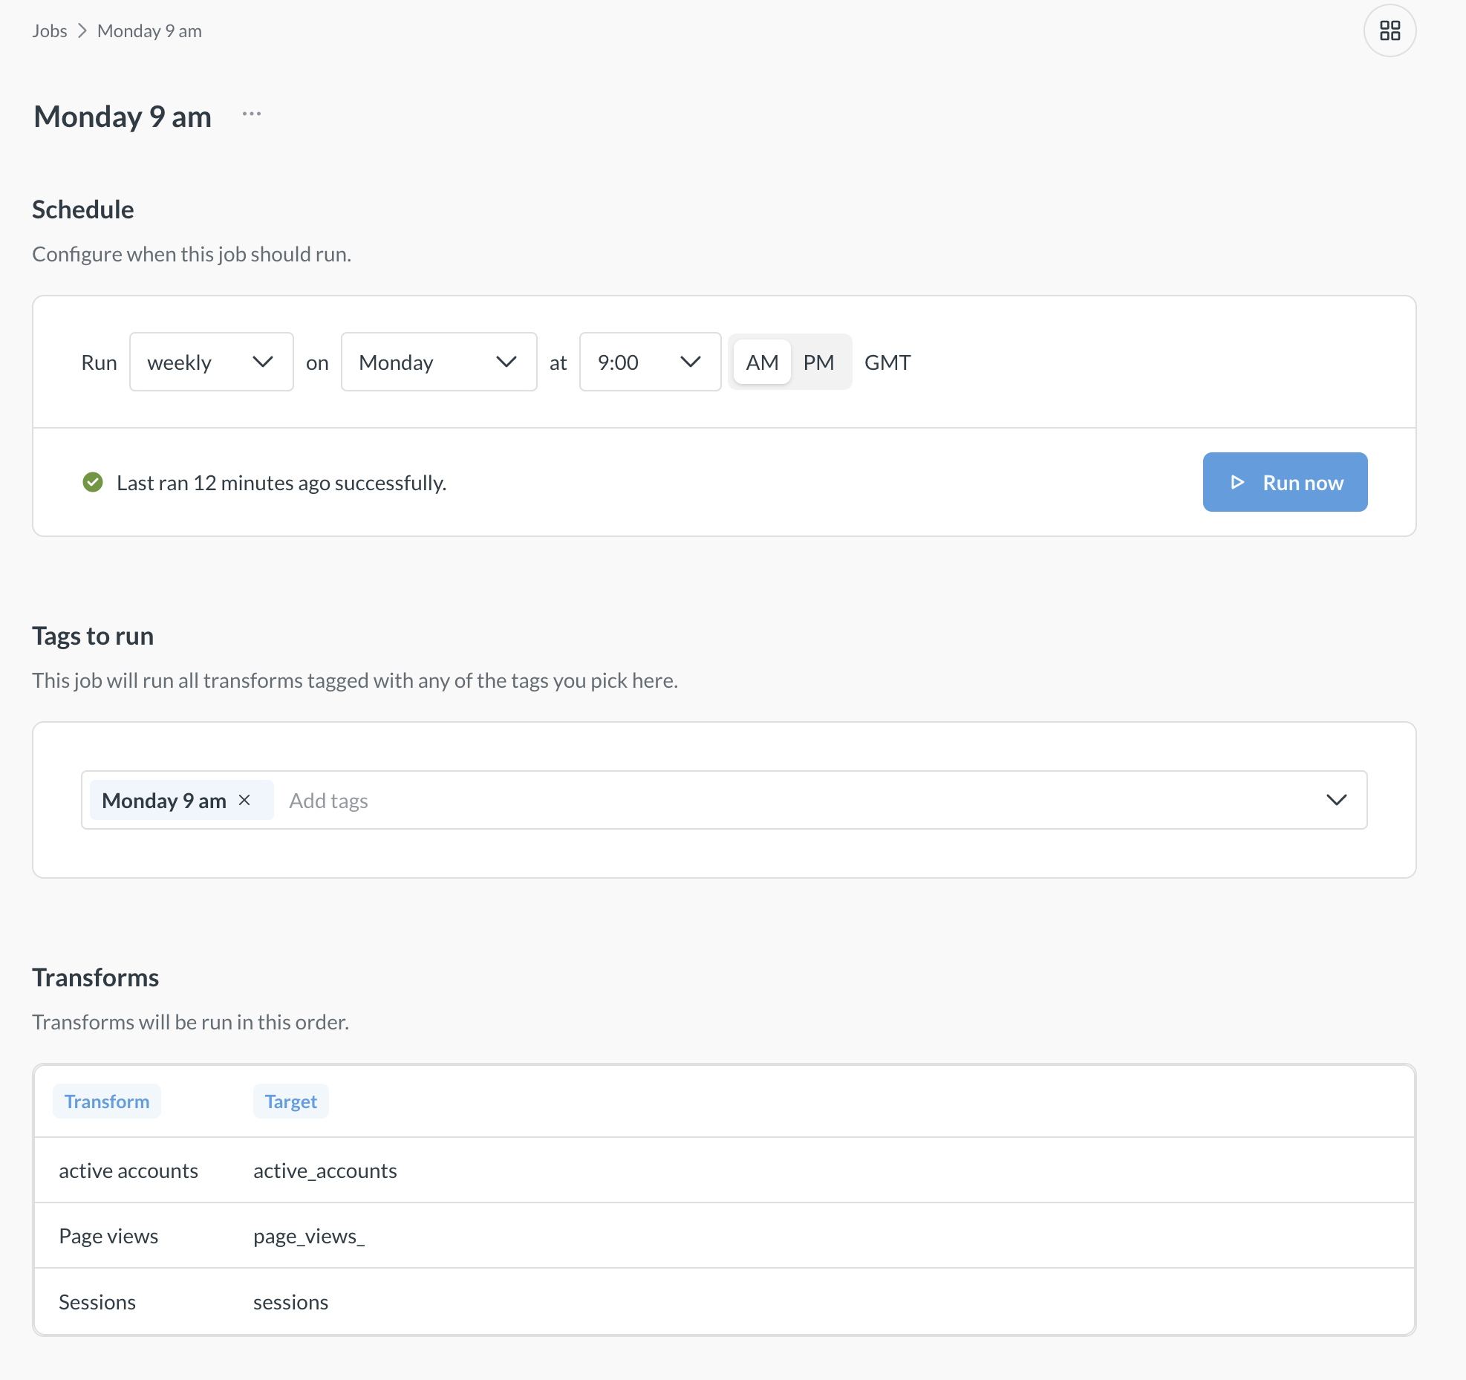Select AM in the time toggle

pyautogui.click(x=762, y=362)
